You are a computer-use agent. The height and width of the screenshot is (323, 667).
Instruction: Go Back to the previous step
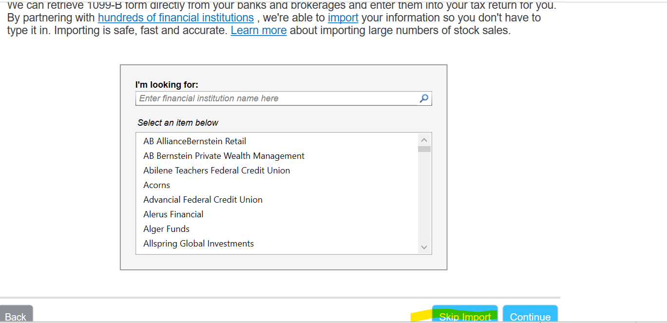tap(16, 314)
